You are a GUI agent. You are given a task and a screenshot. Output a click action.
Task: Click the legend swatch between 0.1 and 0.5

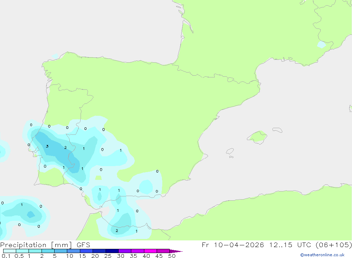pos(10,251)
